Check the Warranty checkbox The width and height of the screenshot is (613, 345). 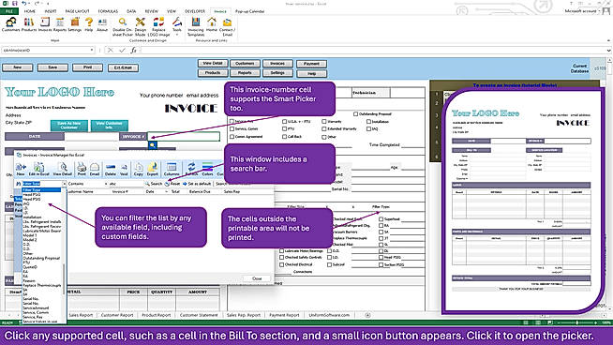coord(323,121)
